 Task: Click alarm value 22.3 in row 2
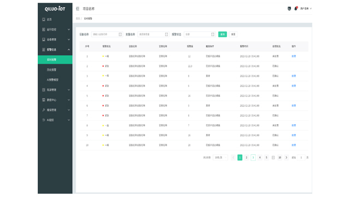pos(190,66)
